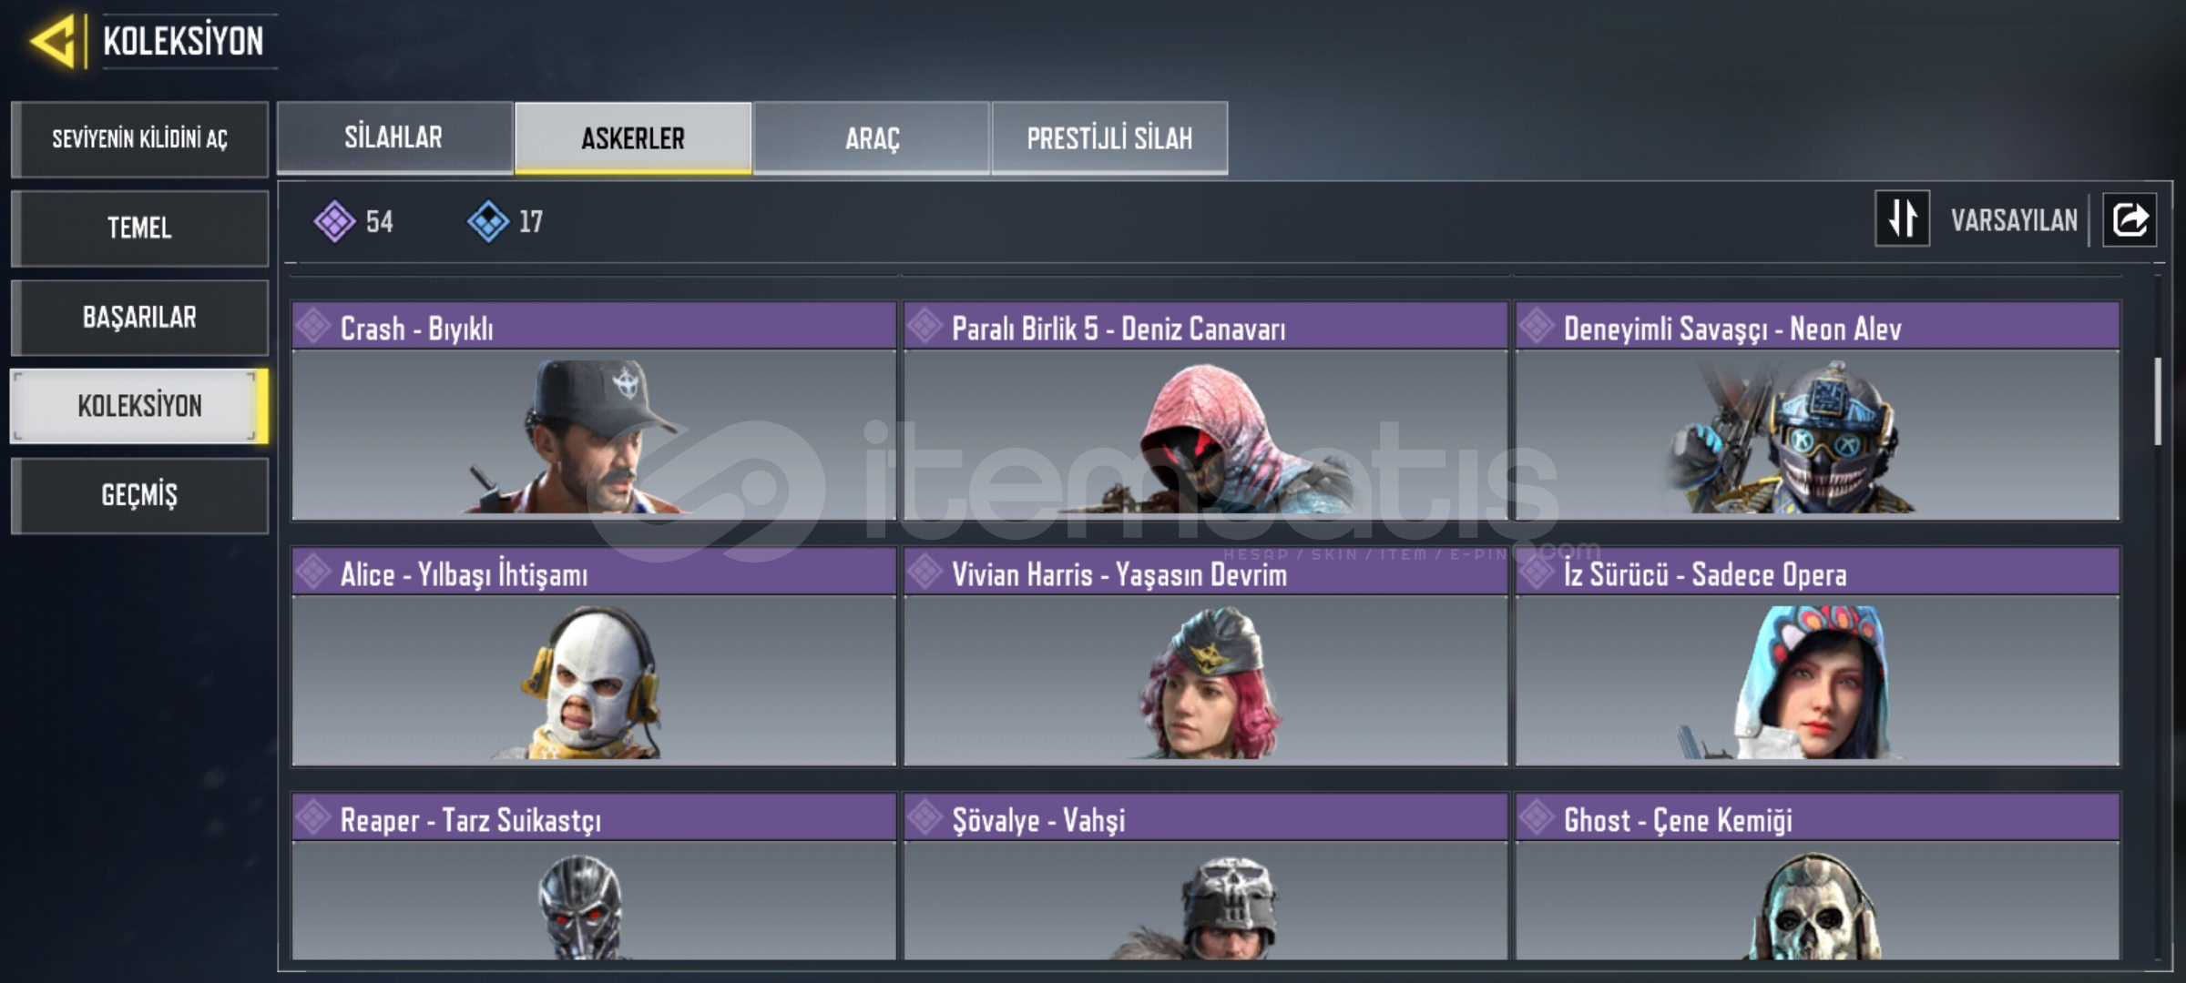
Task: Click diamond icon beside Vivian Harris title
Action: click(924, 573)
